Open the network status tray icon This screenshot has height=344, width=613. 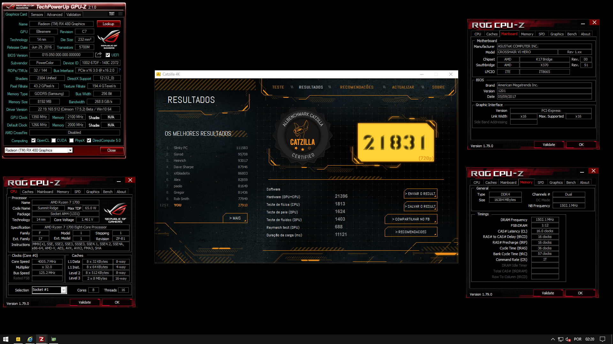pyautogui.click(x=561, y=339)
